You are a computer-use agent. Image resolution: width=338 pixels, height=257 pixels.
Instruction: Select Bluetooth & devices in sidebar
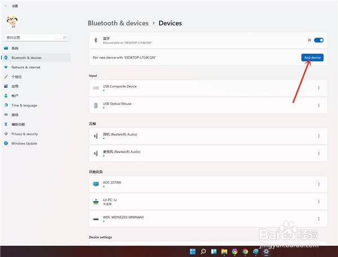[36, 58]
